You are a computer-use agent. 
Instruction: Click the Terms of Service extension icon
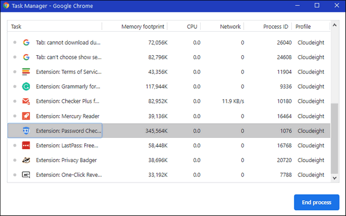[26, 72]
